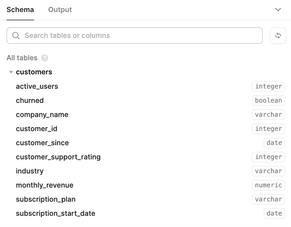Viewport: 291px width, 227px height.
Task: Select the industry column
Action: click(29, 171)
